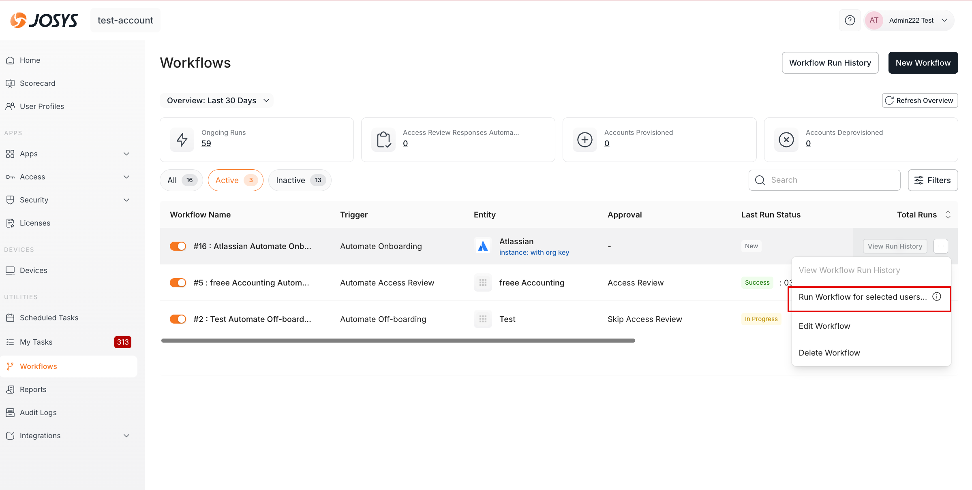Turn off the #5 freee Accounting toggle

pyautogui.click(x=178, y=283)
